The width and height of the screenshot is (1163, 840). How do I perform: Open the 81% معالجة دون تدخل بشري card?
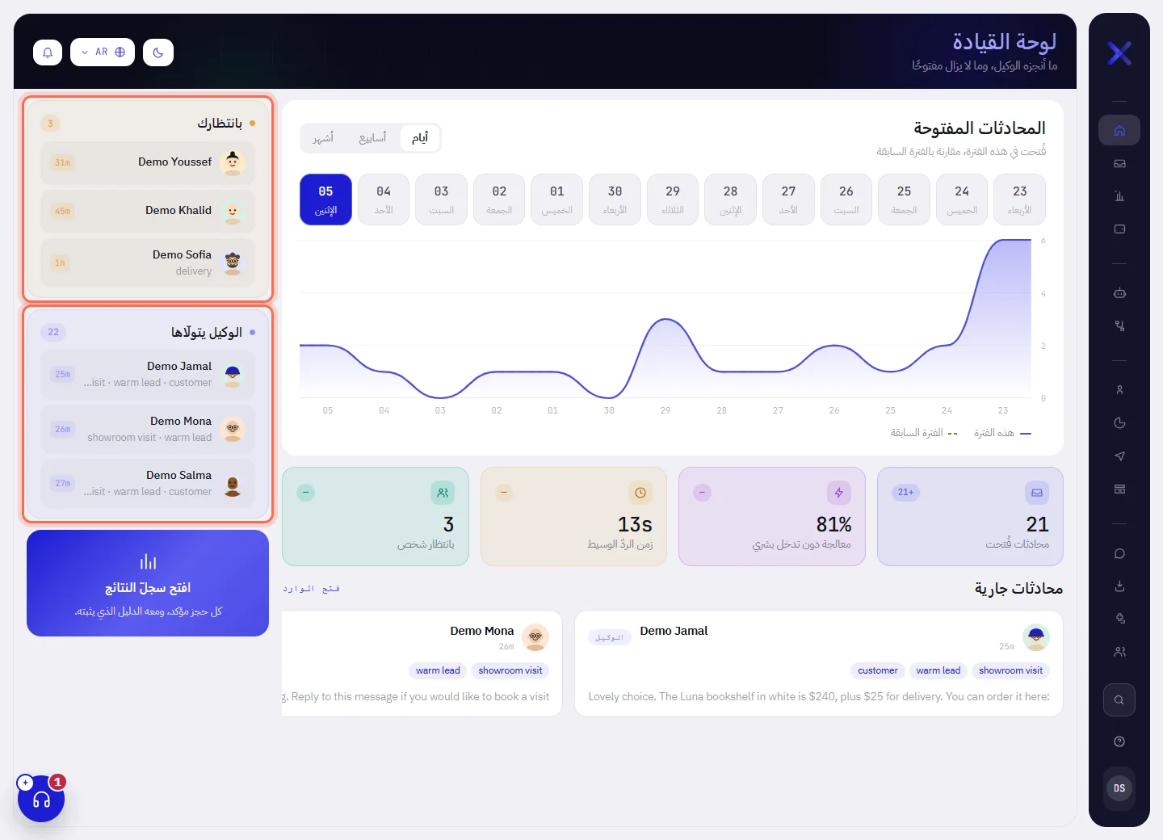click(x=772, y=516)
